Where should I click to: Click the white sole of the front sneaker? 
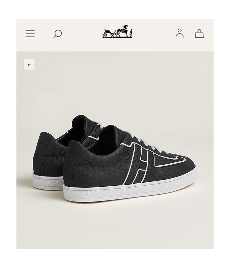point(130,191)
